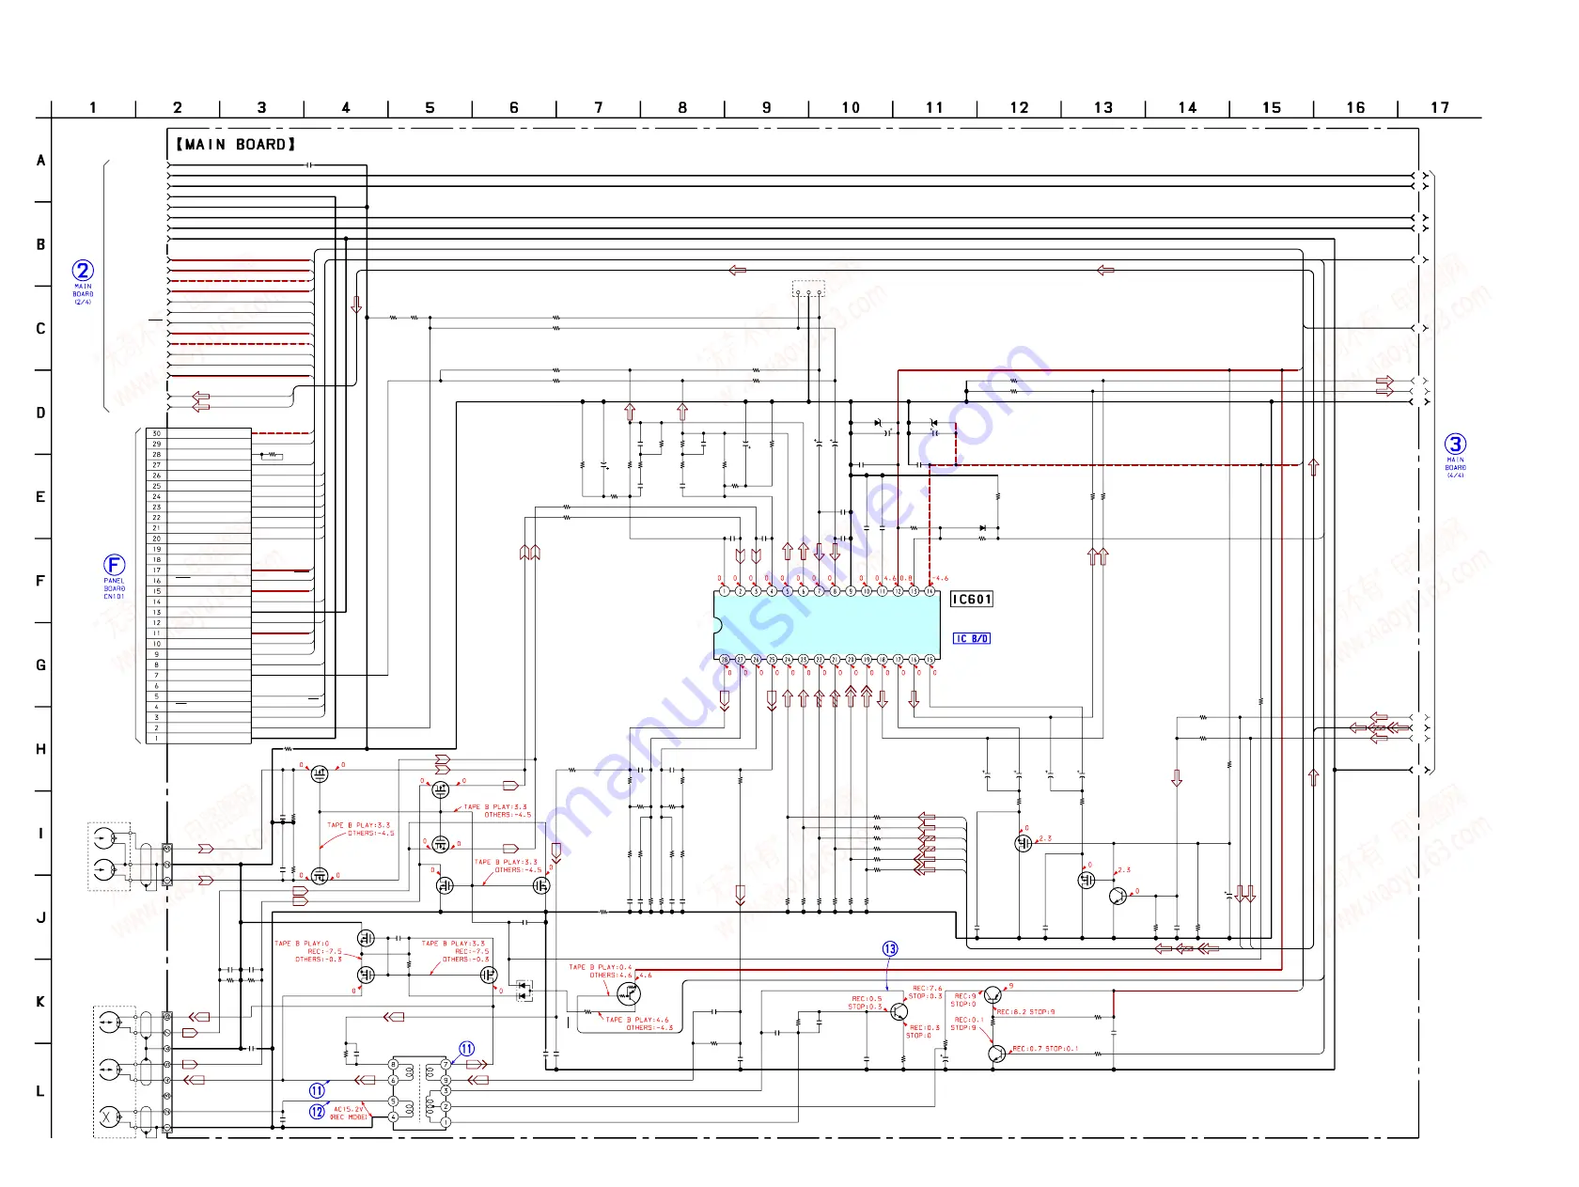Select CN101 connector pin 1 cell
Screen dimensions: 1579x1187
pos(157,739)
